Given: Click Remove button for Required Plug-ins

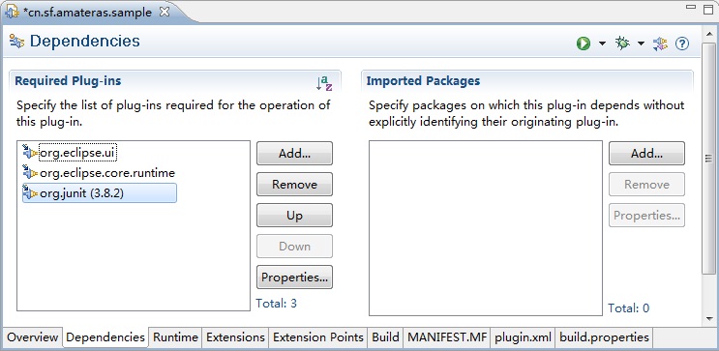Looking at the screenshot, I should coord(294,185).
